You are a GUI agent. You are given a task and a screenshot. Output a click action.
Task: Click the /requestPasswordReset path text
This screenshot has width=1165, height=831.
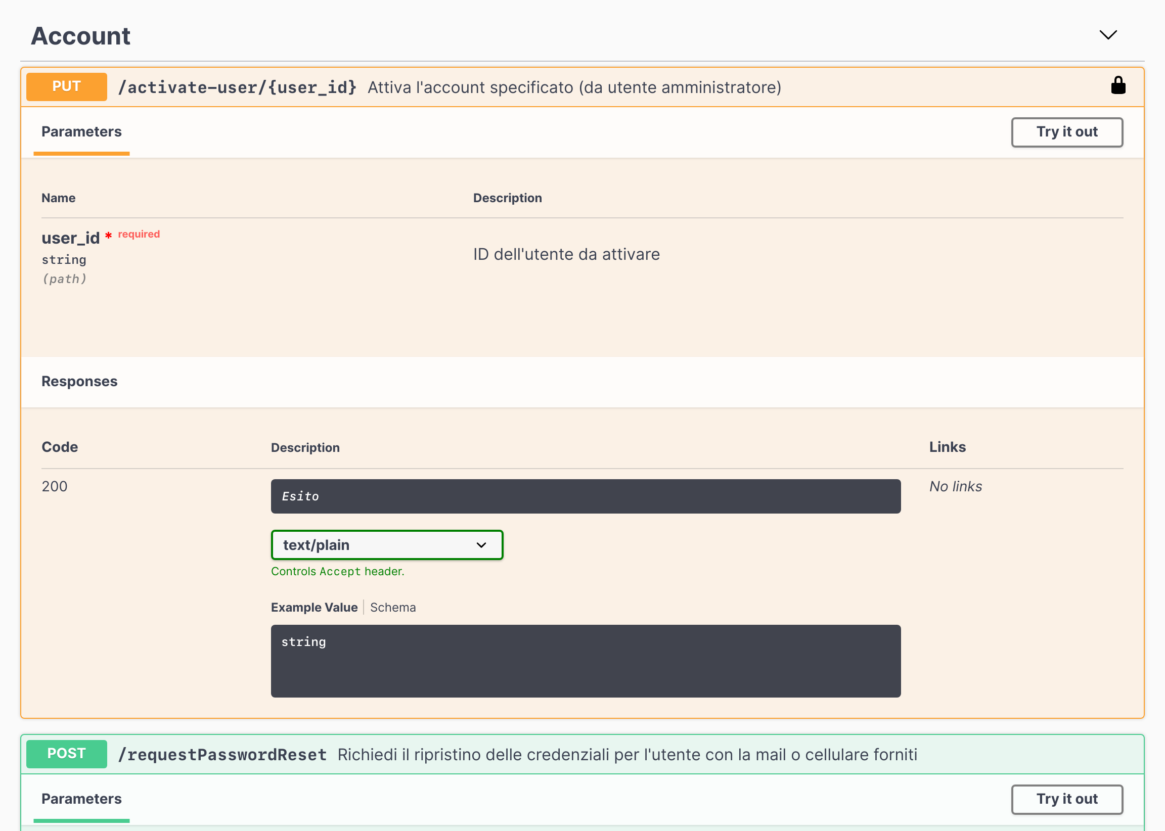222,755
